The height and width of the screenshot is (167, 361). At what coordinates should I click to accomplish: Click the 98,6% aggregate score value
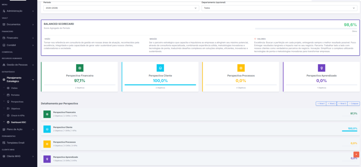tap(350, 25)
